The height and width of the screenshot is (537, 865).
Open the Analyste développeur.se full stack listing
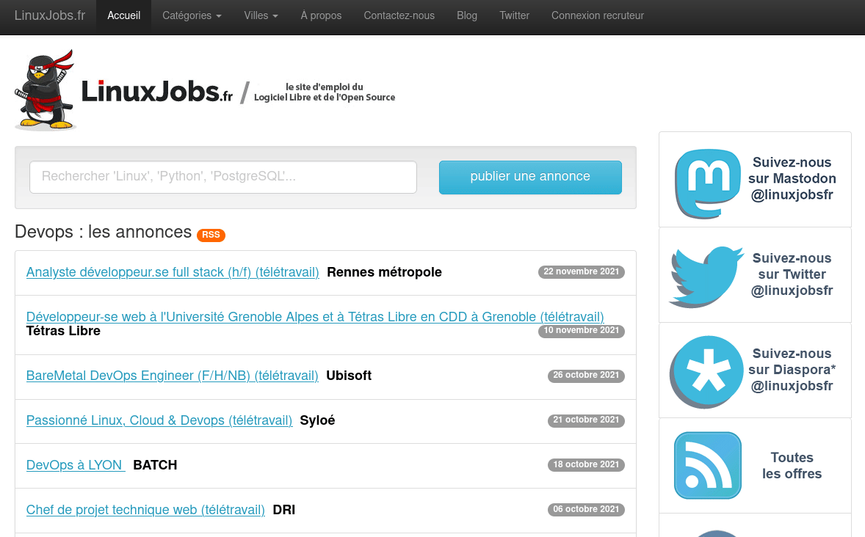tap(173, 272)
